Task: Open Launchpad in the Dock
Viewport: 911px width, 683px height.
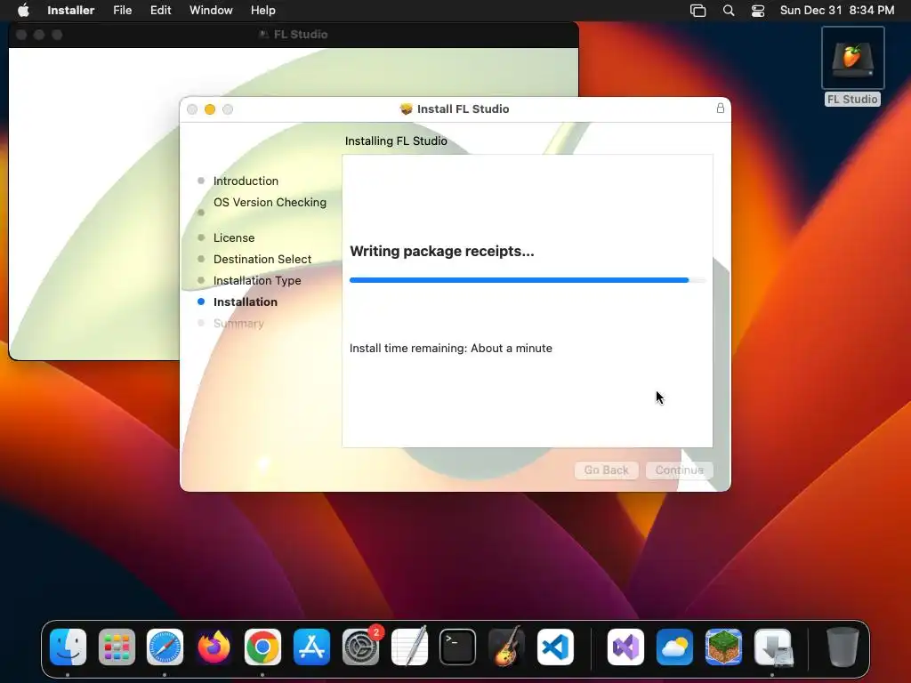Action: pos(117,647)
